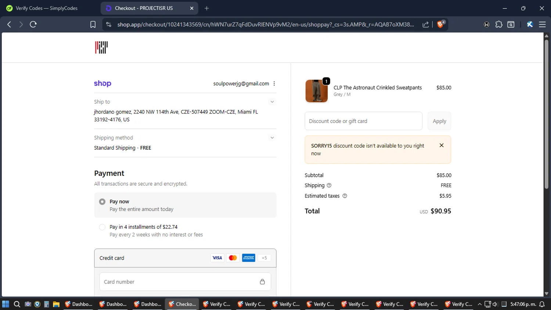551x310 pixels.
Task: Reload the checkout page
Action: pos(33,24)
